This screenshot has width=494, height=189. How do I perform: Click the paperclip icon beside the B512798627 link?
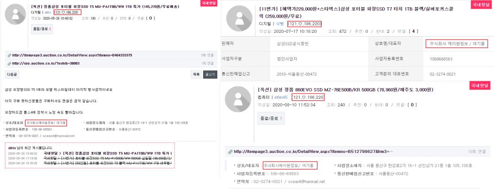pos(231,152)
